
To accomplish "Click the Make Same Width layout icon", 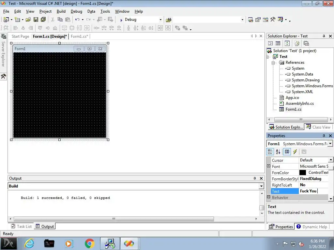I will 64,28.
